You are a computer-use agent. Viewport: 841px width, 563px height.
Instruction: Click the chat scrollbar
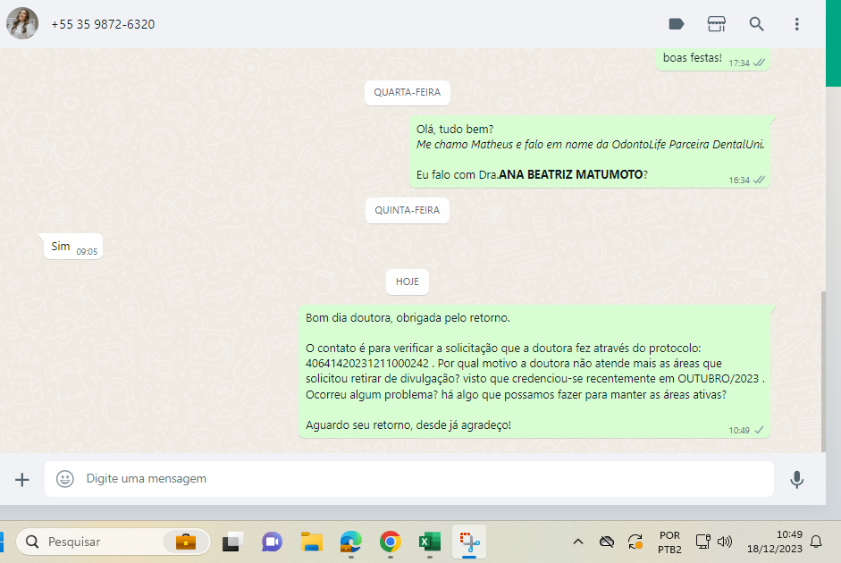(822, 371)
